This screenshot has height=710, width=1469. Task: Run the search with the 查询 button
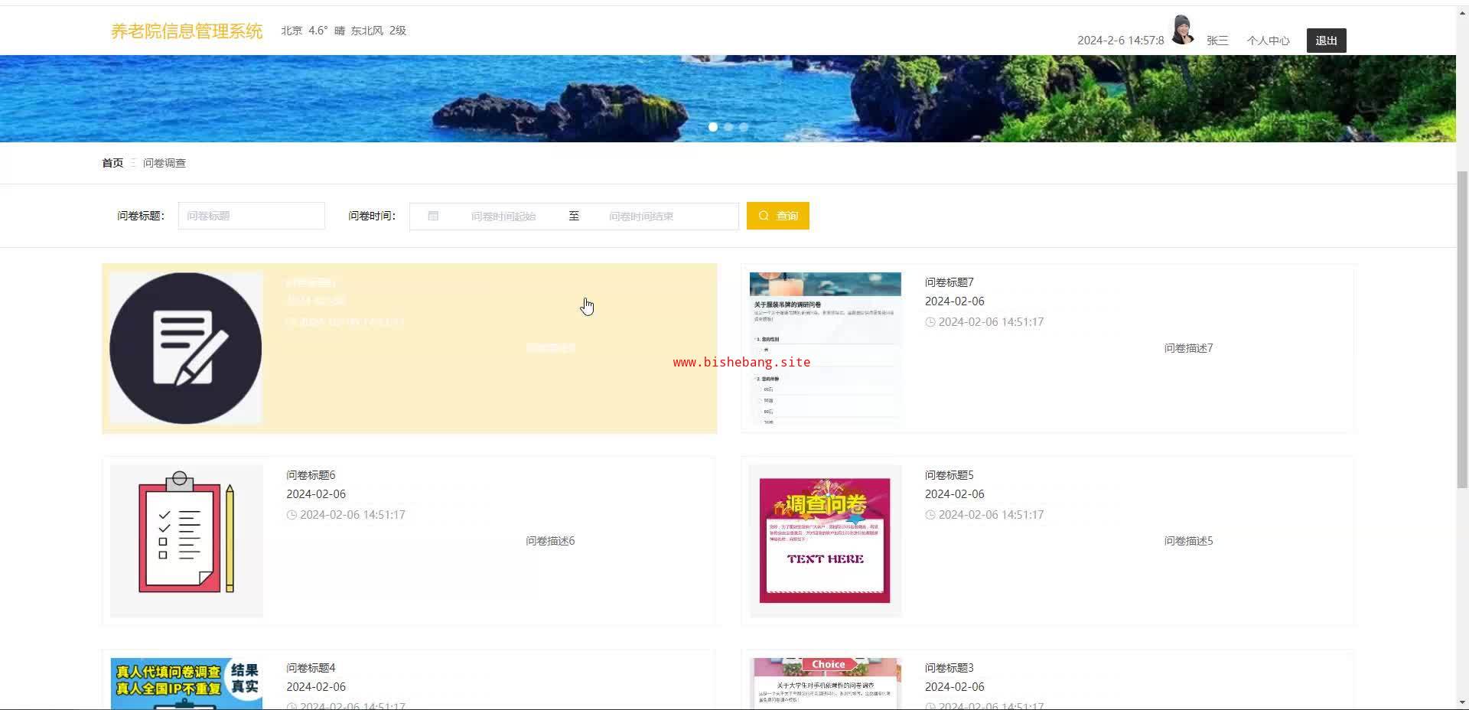[x=778, y=216]
